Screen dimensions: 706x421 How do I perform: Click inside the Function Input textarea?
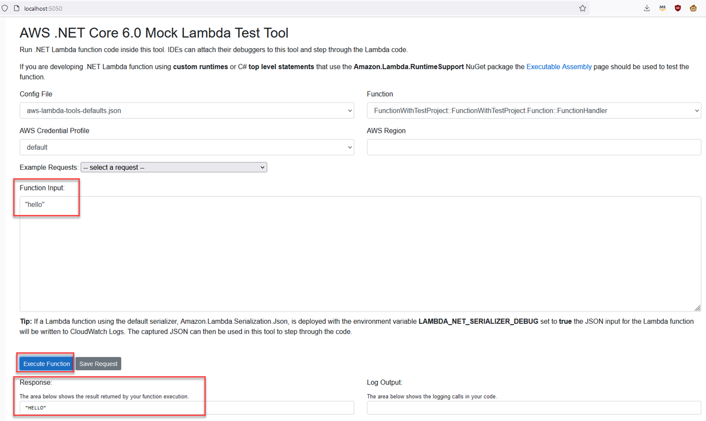click(360, 254)
